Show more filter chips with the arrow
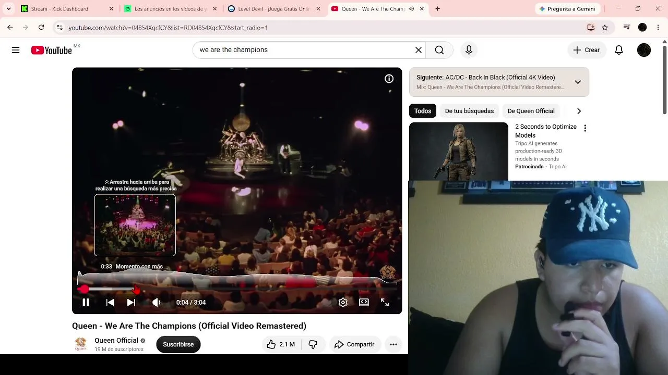 click(x=579, y=111)
